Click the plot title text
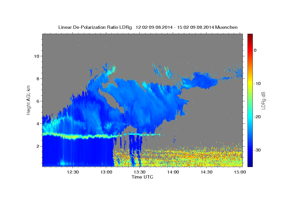Image resolution: width=300 pixels, height=200 pixels. click(148, 27)
